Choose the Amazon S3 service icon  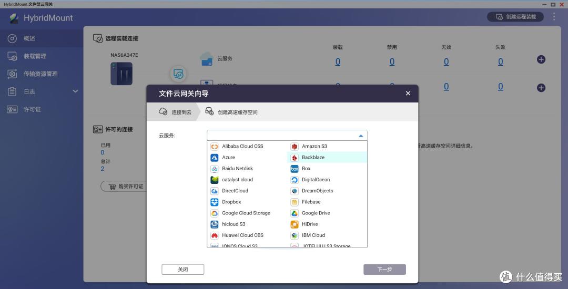pos(295,147)
